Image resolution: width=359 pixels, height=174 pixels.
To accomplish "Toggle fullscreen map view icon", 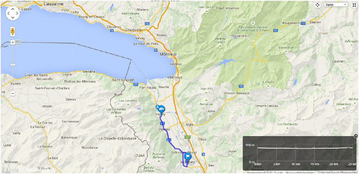I will coord(354,5).
